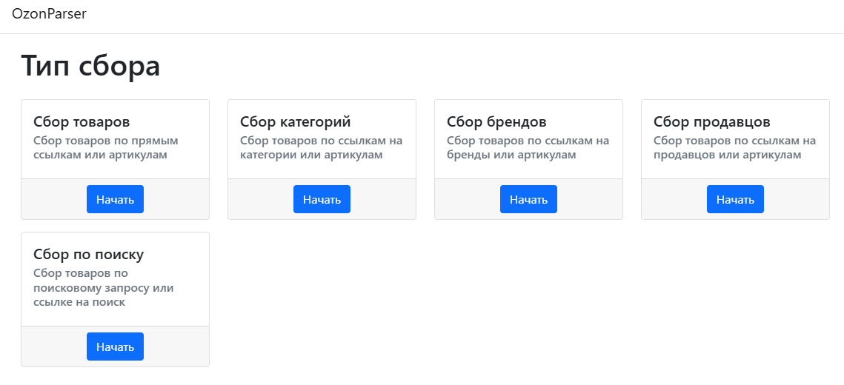Begin the Сбор брендов collection
The width and height of the screenshot is (844, 385).
point(528,199)
